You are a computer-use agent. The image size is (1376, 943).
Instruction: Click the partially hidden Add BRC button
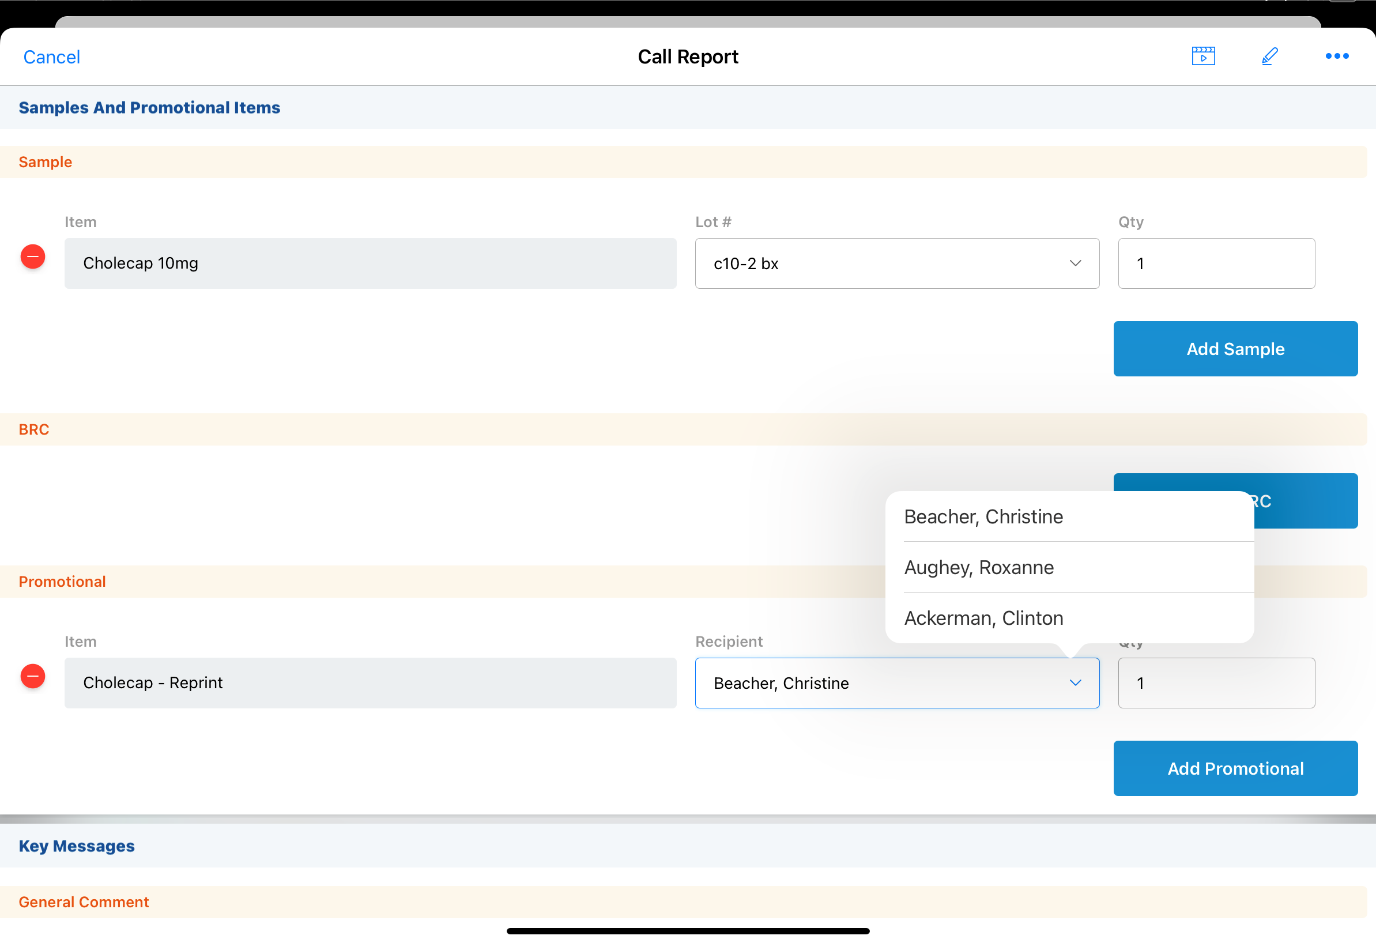point(1306,501)
